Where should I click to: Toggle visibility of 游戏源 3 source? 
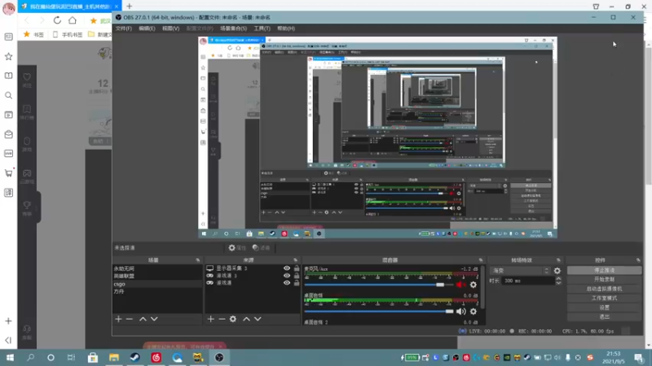(287, 276)
